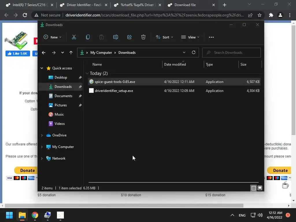
Task: Click the Search Downloads field
Action: 232,53
